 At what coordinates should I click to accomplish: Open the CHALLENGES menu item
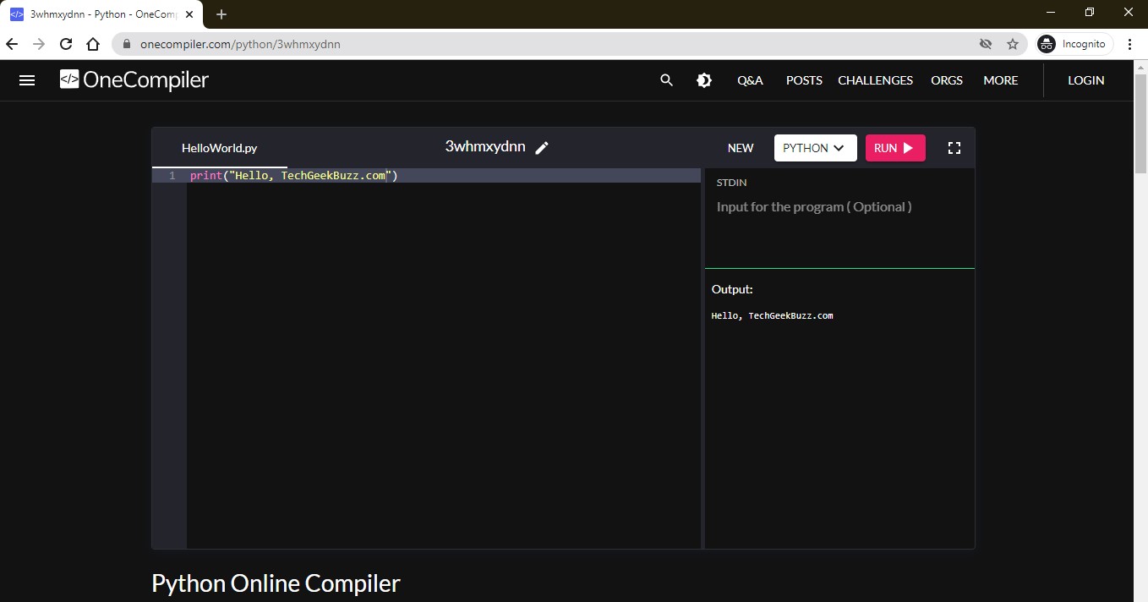875,80
